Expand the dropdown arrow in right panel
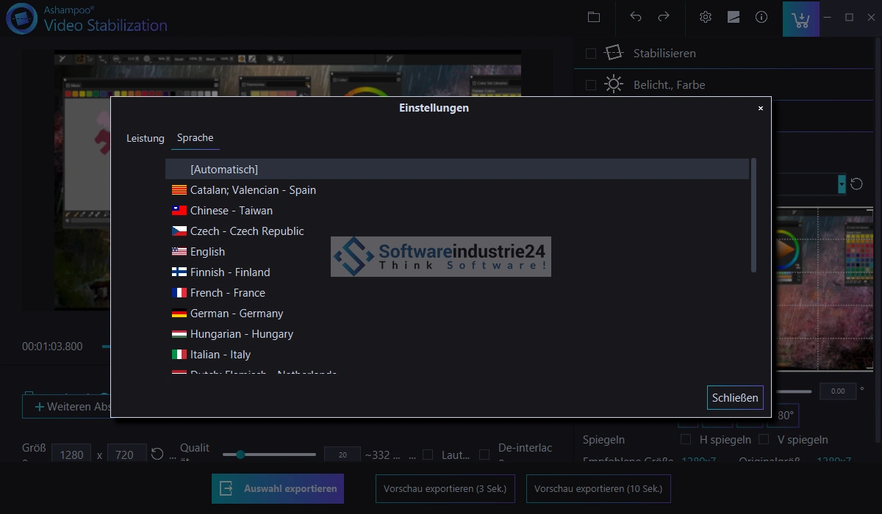882x514 pixels. 842,184
